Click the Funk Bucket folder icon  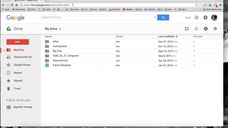[x=47, y=47]
